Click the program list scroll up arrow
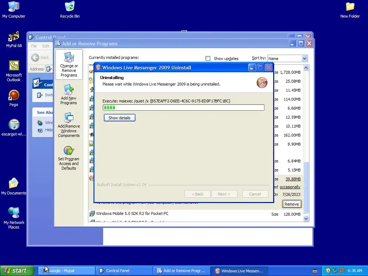The height and width of the screenshot is (276, 368). [306, 68]
